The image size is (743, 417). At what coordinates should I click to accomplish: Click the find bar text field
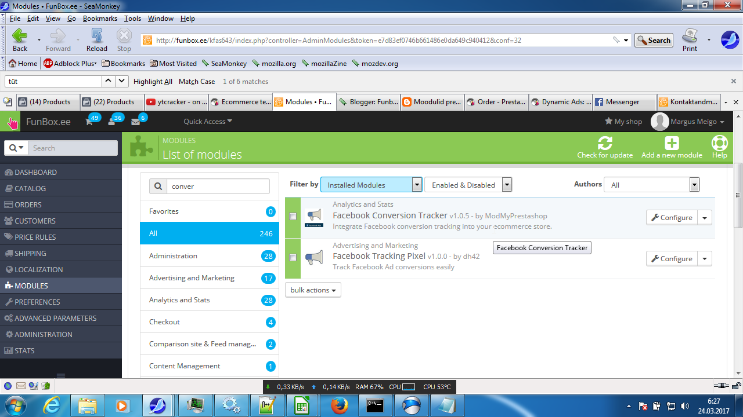click(53, 82)
